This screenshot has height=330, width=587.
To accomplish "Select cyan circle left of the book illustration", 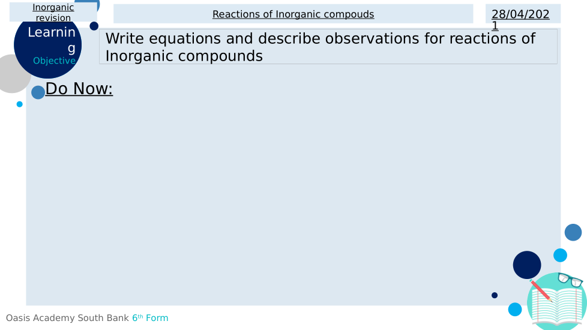I will pyautogui.click(x=515, y=310).
